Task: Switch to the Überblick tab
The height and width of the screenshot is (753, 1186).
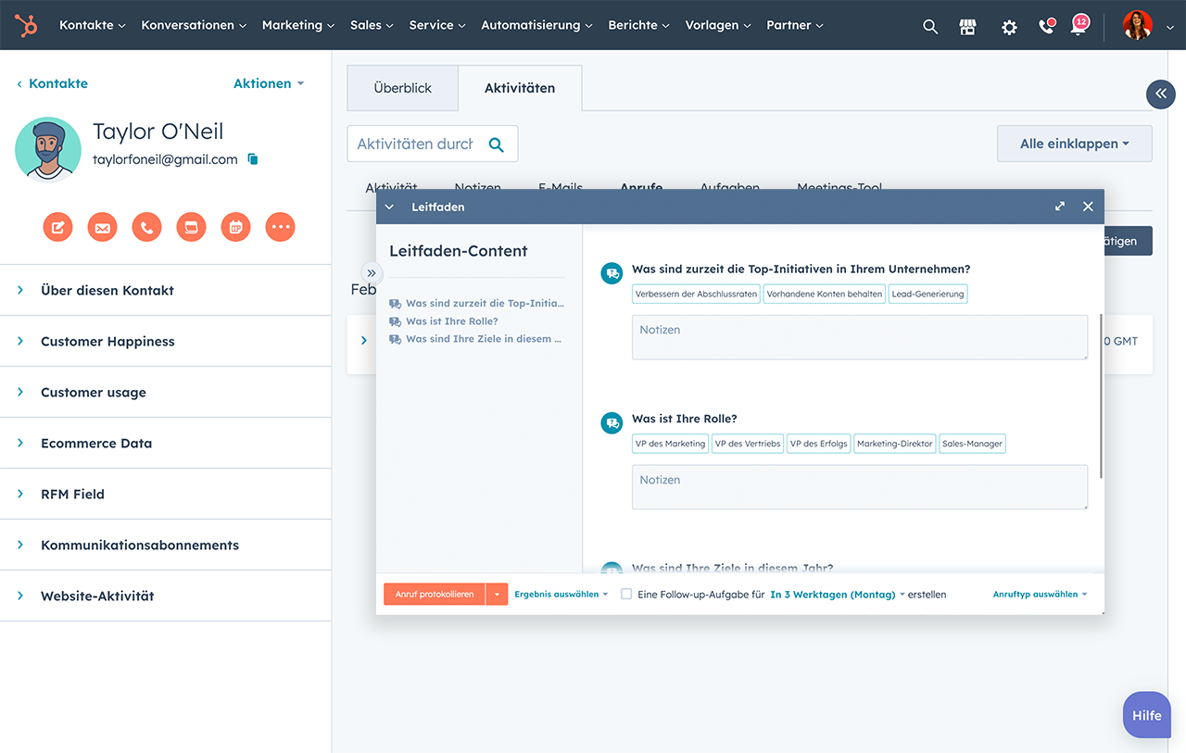Action: (x=402, y=88)
